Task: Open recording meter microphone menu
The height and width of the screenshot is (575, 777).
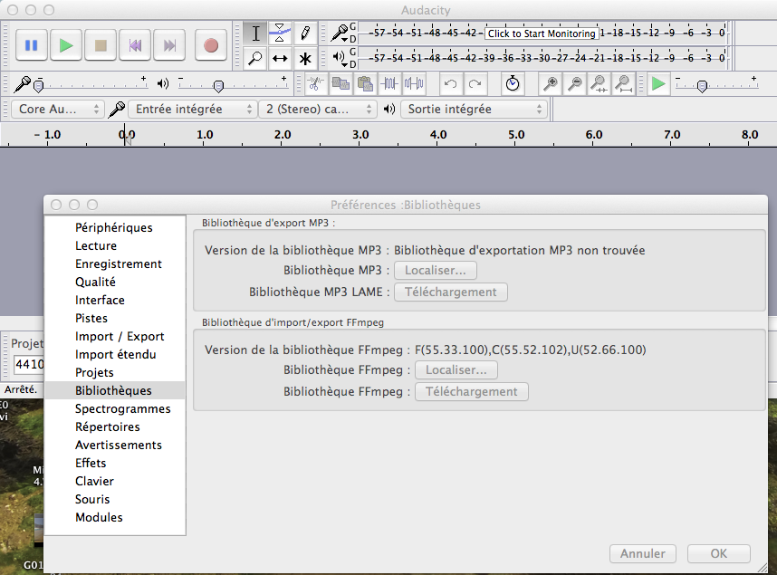Action: point(341,34)
